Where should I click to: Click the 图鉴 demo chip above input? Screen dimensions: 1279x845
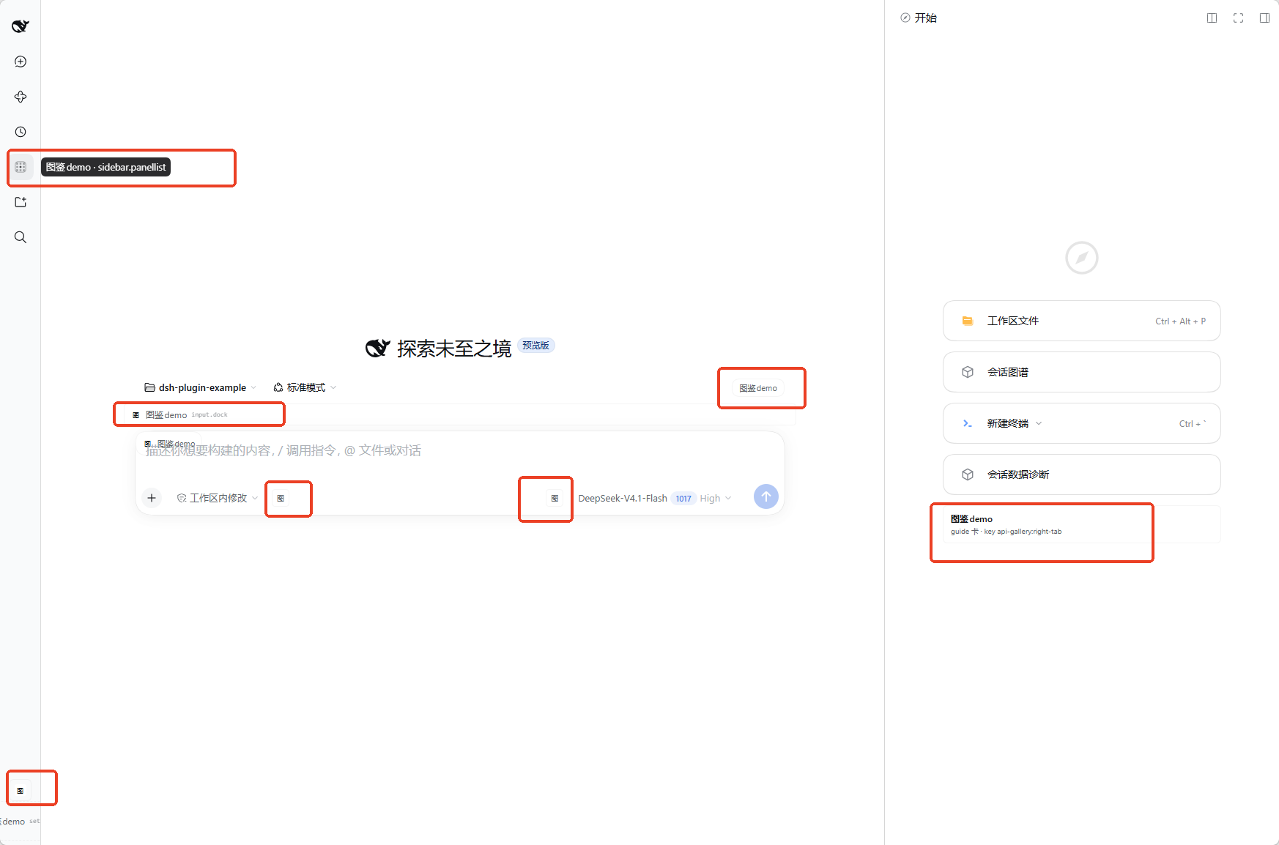[x=758, y=388]
